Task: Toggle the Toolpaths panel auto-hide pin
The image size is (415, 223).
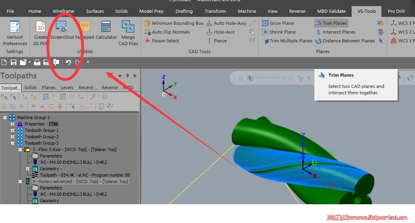Action: [127, 76]
